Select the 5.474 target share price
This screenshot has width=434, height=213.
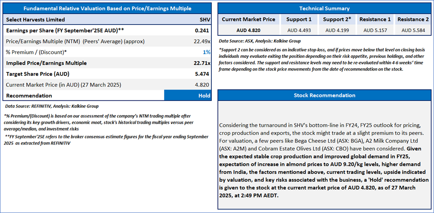coord(203,74)
